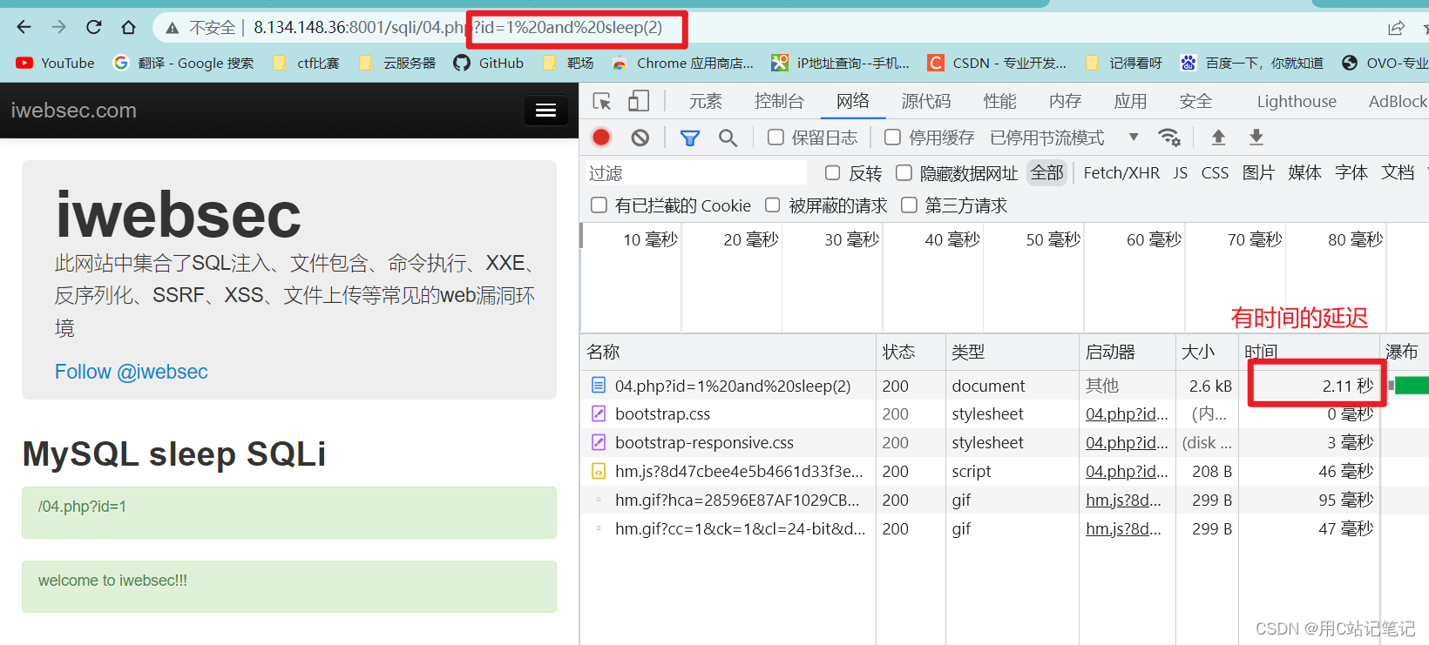The width and height of the screenshot is (1429, 645).
Task: Click the browser forward arrow
Action: [x=58, y=27]
